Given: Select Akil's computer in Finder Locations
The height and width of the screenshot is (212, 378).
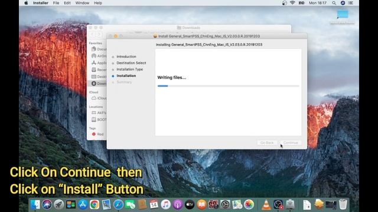Looking at the screenshot, I should point(99,112).
